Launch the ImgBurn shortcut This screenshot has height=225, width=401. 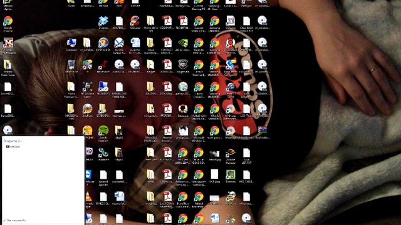point(87,110)
